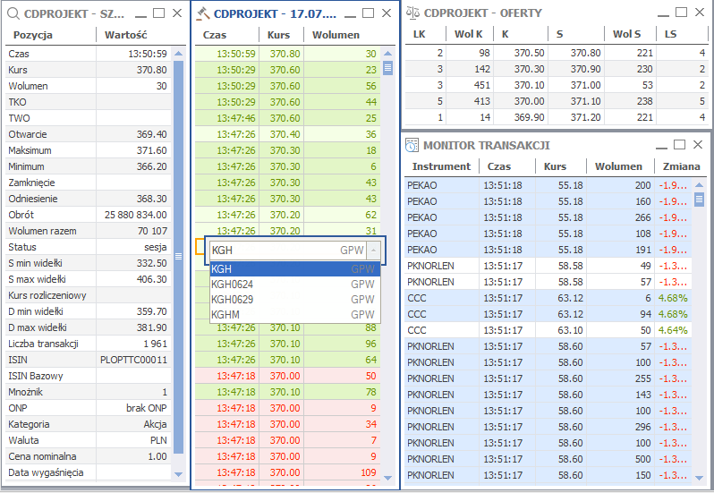Sort by Kurs column in CDPROJEKT transactions window
The height and width of the screenshot is (493, 714).
[x=278, y=35]
